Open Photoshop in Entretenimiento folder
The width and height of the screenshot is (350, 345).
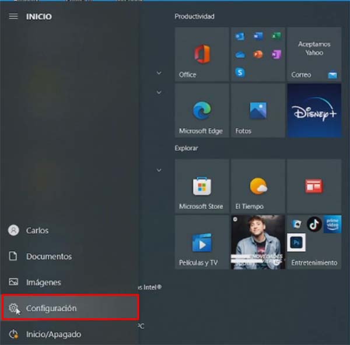(x=296, y=242)
